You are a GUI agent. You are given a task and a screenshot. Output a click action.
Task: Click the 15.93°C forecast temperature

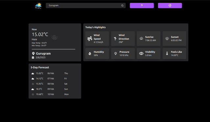click(x=40, y=84)
